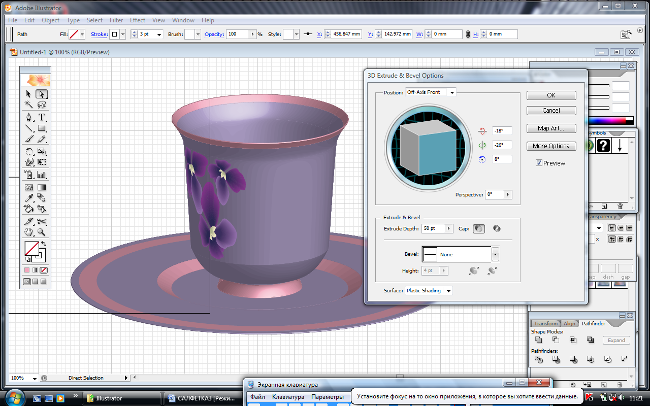The image size is (650, 406).
Task: Select the Mesh tool
Action: (29, 187)
